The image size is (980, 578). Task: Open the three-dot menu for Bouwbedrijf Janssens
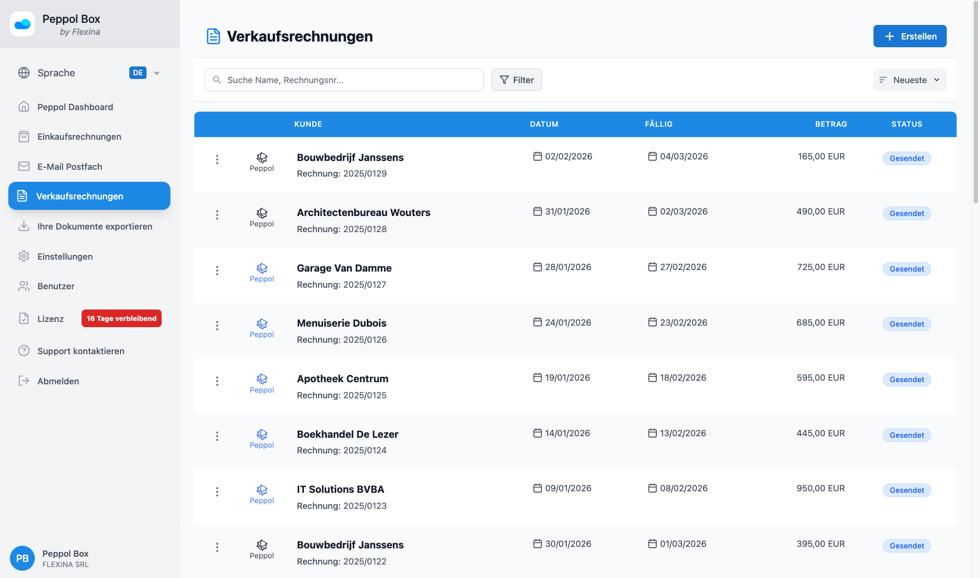pyautogui.click(x=217, y=159)
